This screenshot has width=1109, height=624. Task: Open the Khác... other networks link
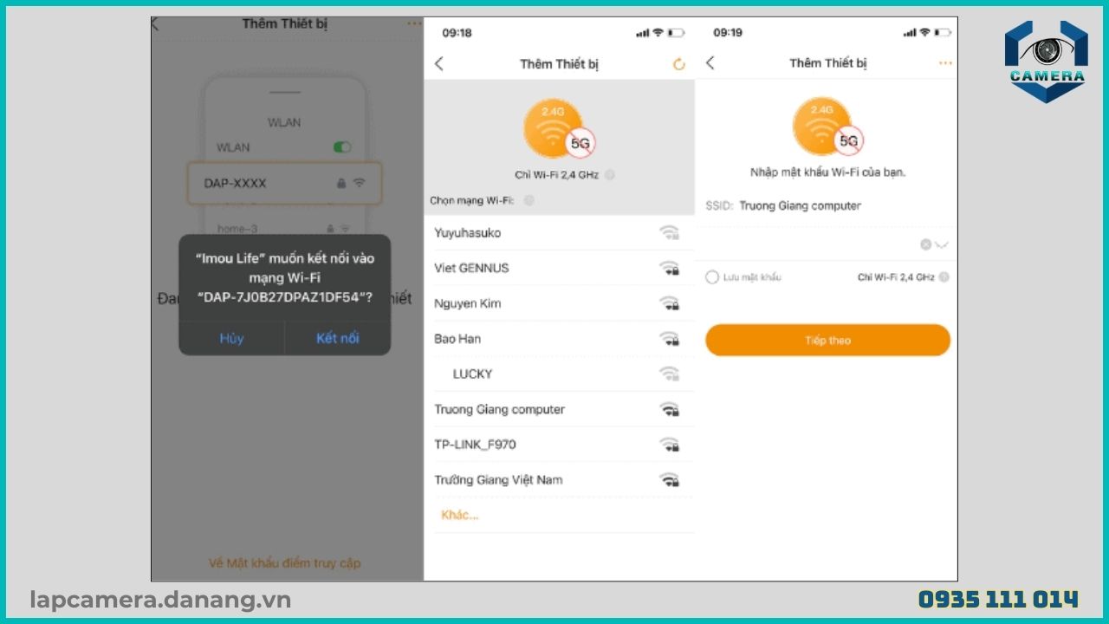(459, 515)
